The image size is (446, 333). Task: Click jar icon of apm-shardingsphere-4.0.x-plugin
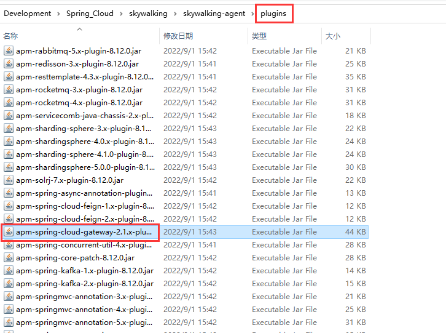(x=9, y=141)
